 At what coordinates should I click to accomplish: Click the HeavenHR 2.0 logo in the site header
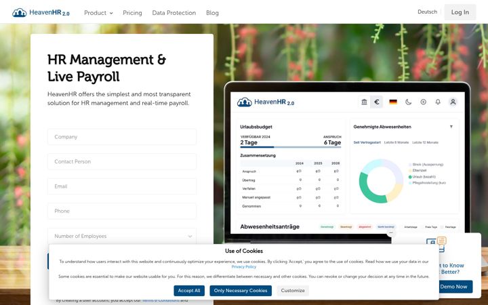click(x=41, y=13)
